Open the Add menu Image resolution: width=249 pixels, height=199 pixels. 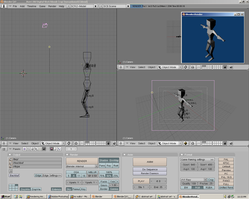click(22, 6)
